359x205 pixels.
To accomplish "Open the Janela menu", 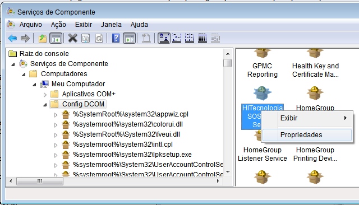I will (x=111, y=25).
